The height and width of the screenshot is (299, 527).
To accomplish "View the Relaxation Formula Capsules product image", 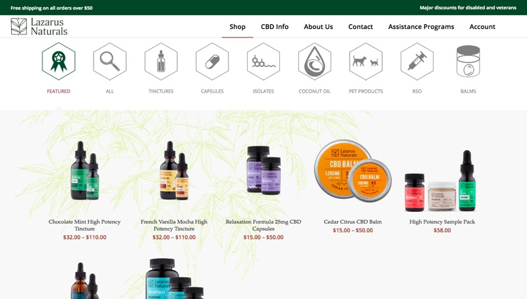I will [x=263, y=170].
